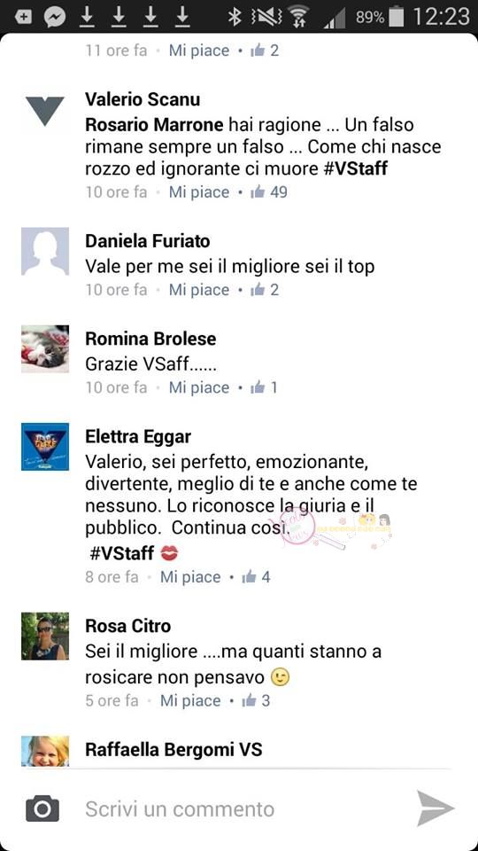Screen dimensions: 478x851
Task: Like Daniela Furiato's comment via Mi piace
Action: (x=199, y=290)
